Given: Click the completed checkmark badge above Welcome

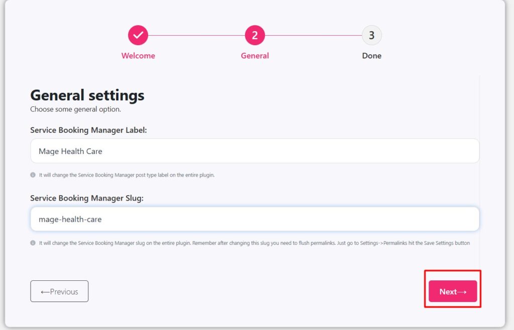Looking at the screenshot, I should [x=138, y=35].
